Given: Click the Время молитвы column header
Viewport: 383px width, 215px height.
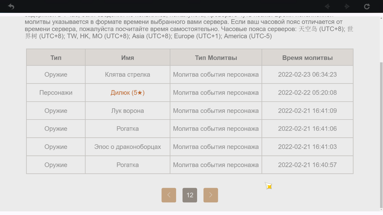Looking at the screenshot, I should 307,58.
